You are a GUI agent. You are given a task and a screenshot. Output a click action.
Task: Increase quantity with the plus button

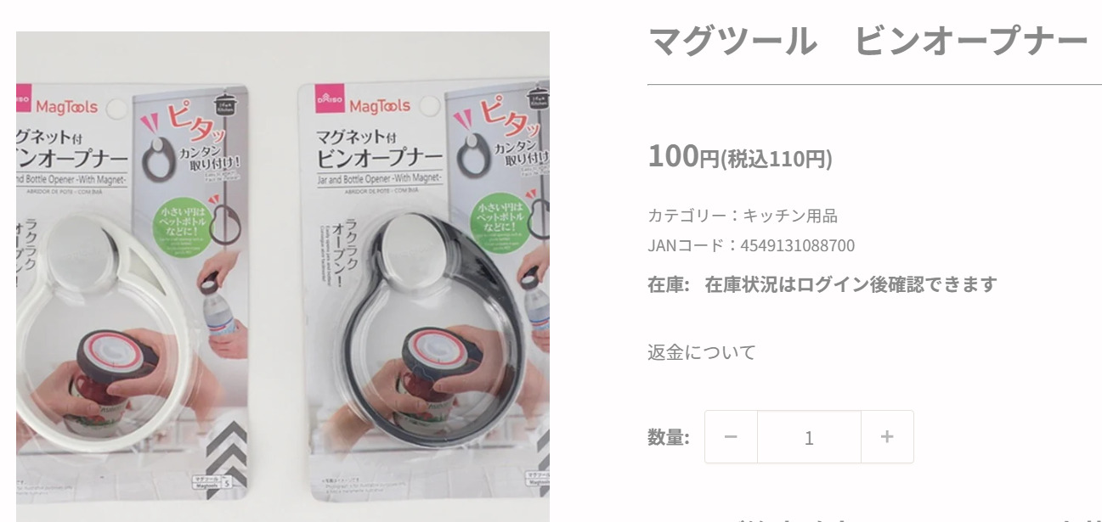887,437
